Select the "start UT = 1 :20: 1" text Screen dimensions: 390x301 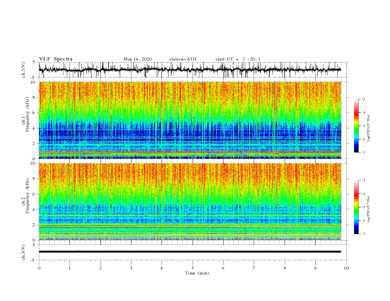pyautogui.click(x=238, y=59)
